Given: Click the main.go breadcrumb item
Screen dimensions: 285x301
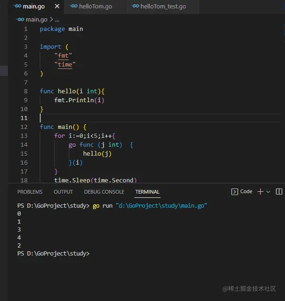Looking at the screenshot, I should (x=37, y=20).
